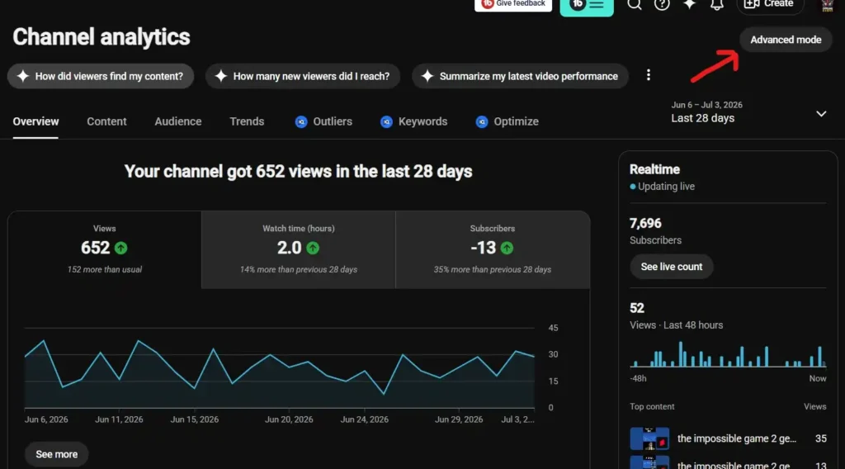845x469 pixels.
Task: Show more prompt options via three dots
Action: pyautogui.click(x=649, y=75)
